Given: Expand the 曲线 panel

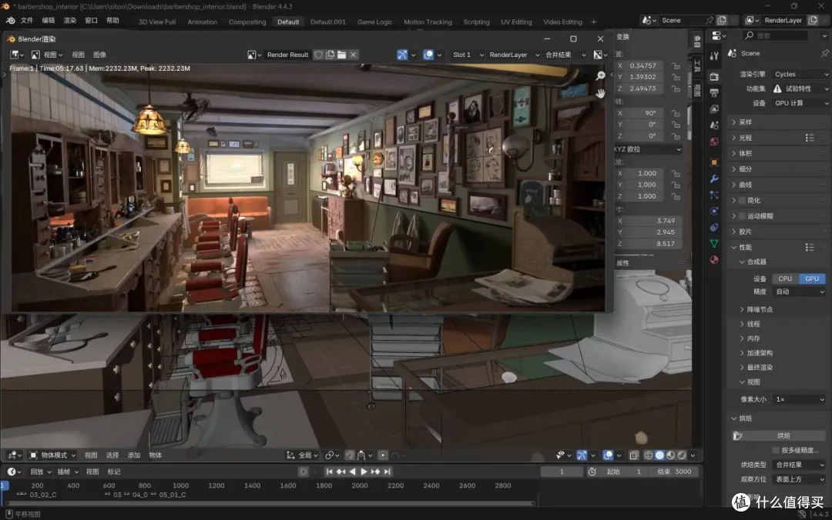Looking at the screenshot, I should (x=778, y=185).
